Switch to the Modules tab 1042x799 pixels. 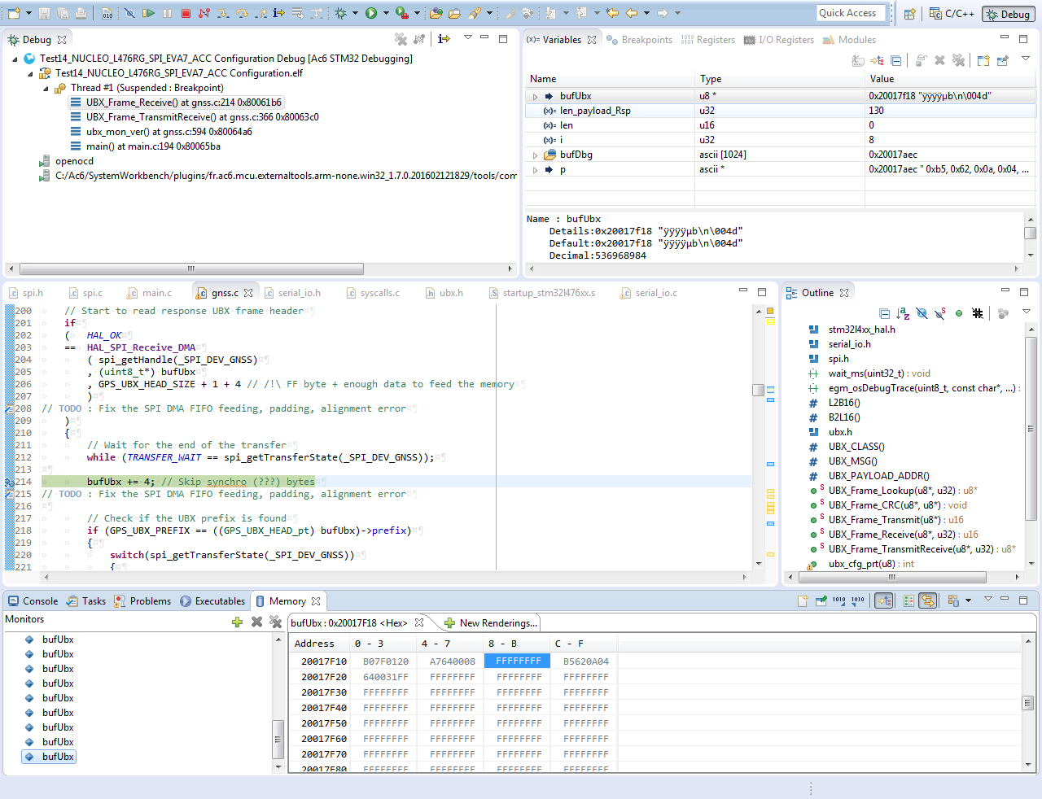point(849,40)
